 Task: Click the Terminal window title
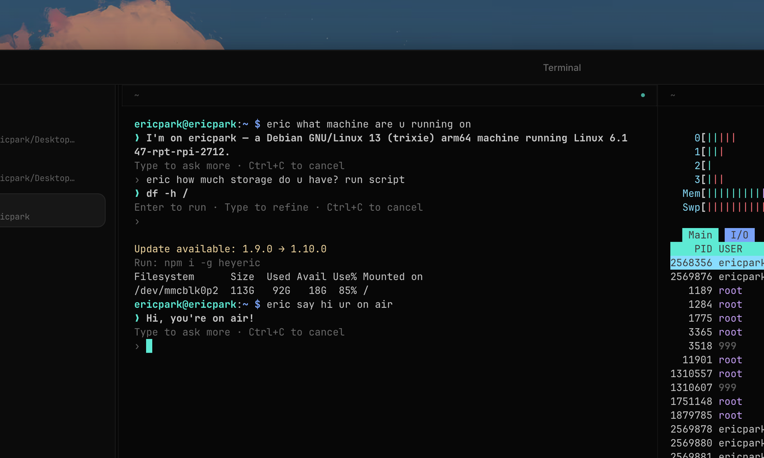click(x=562, y=68)
